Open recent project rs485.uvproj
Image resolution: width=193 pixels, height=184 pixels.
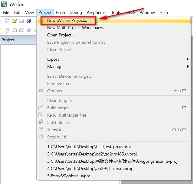tap(92, 154)
